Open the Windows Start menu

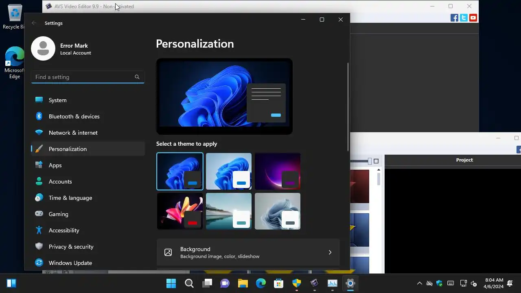point(171,283)
